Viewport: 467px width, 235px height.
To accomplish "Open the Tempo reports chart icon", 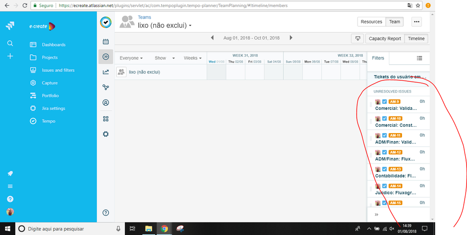I will 106,72.
